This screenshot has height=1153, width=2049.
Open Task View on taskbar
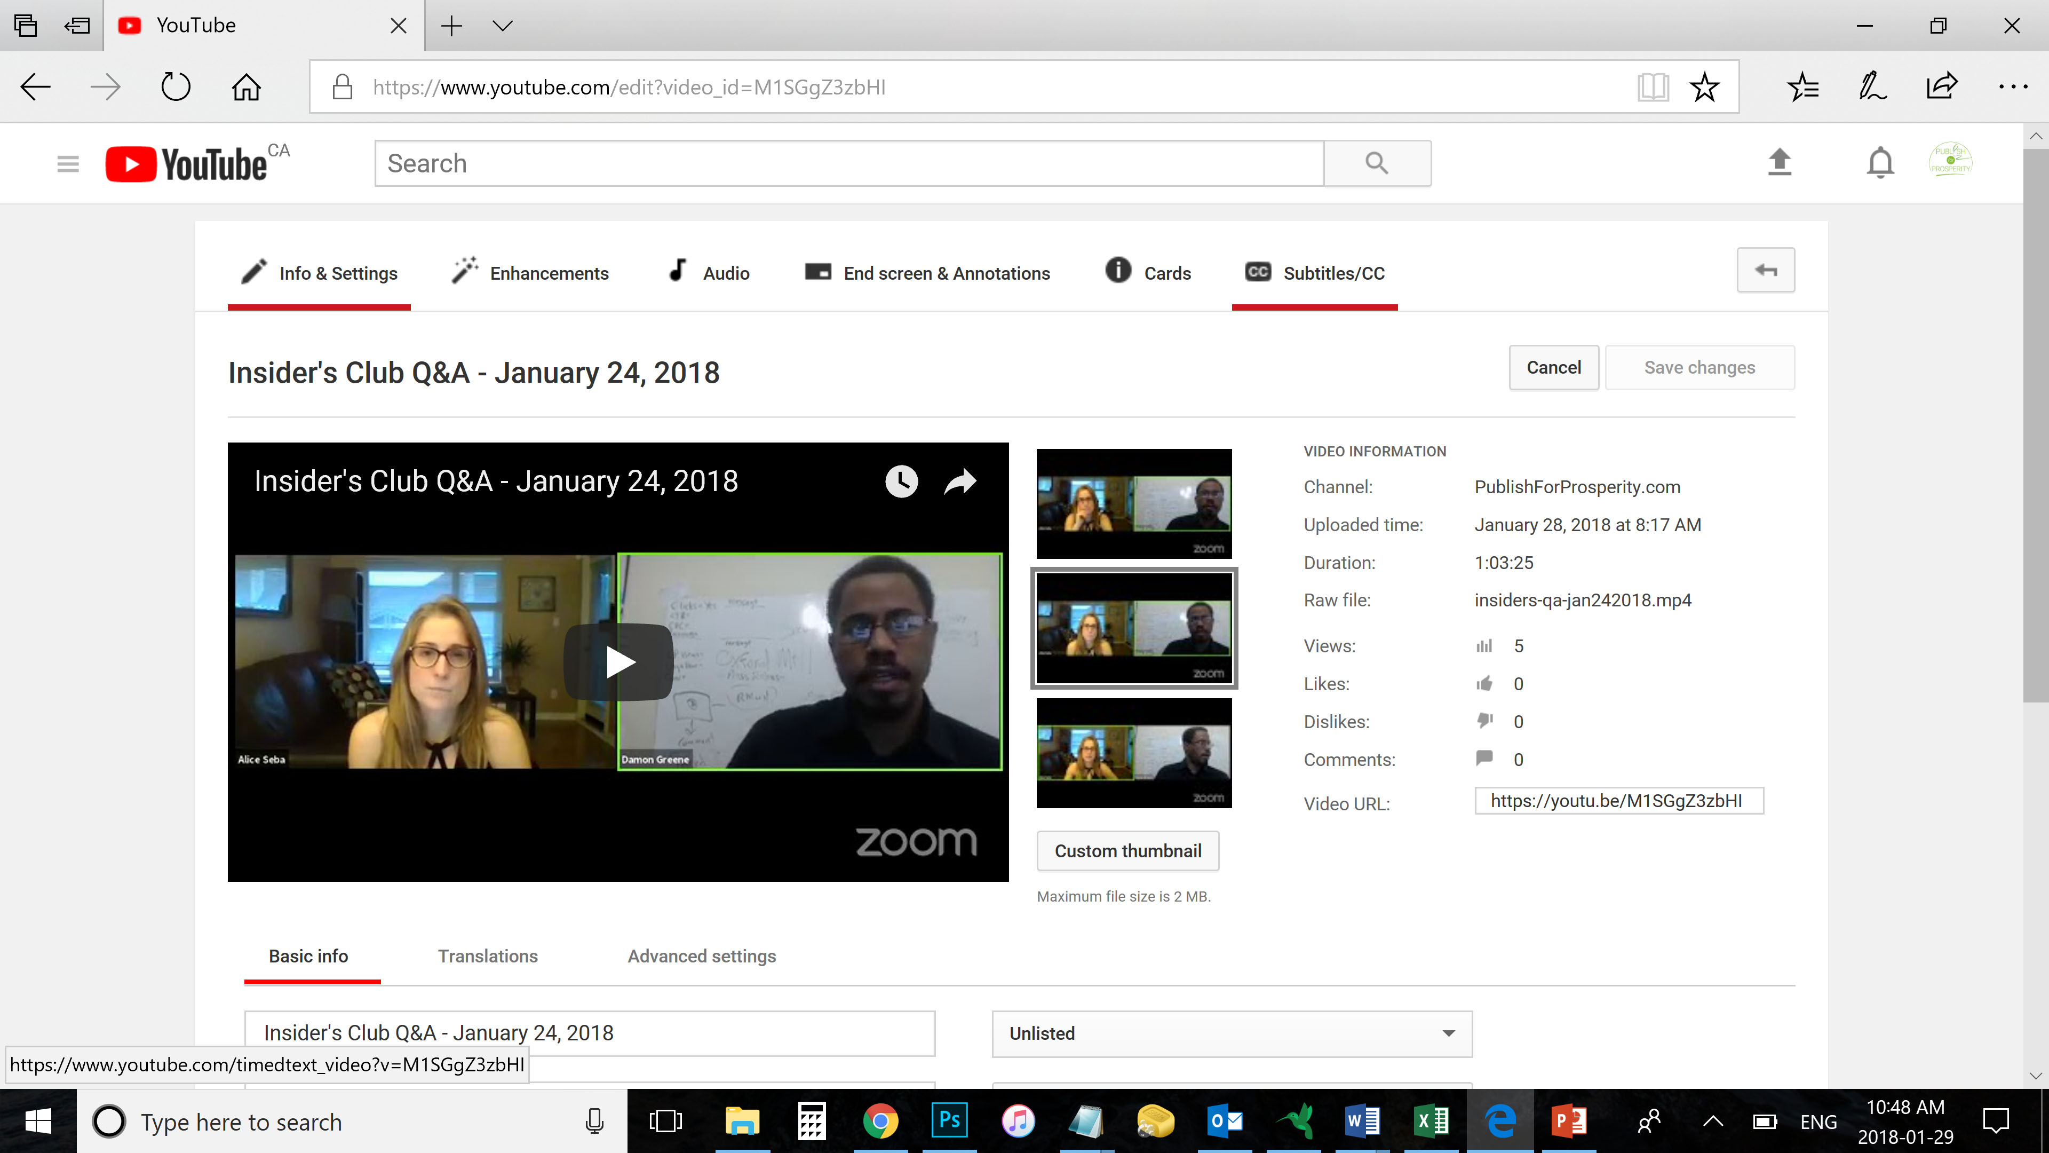click(x=665, y=1121)
